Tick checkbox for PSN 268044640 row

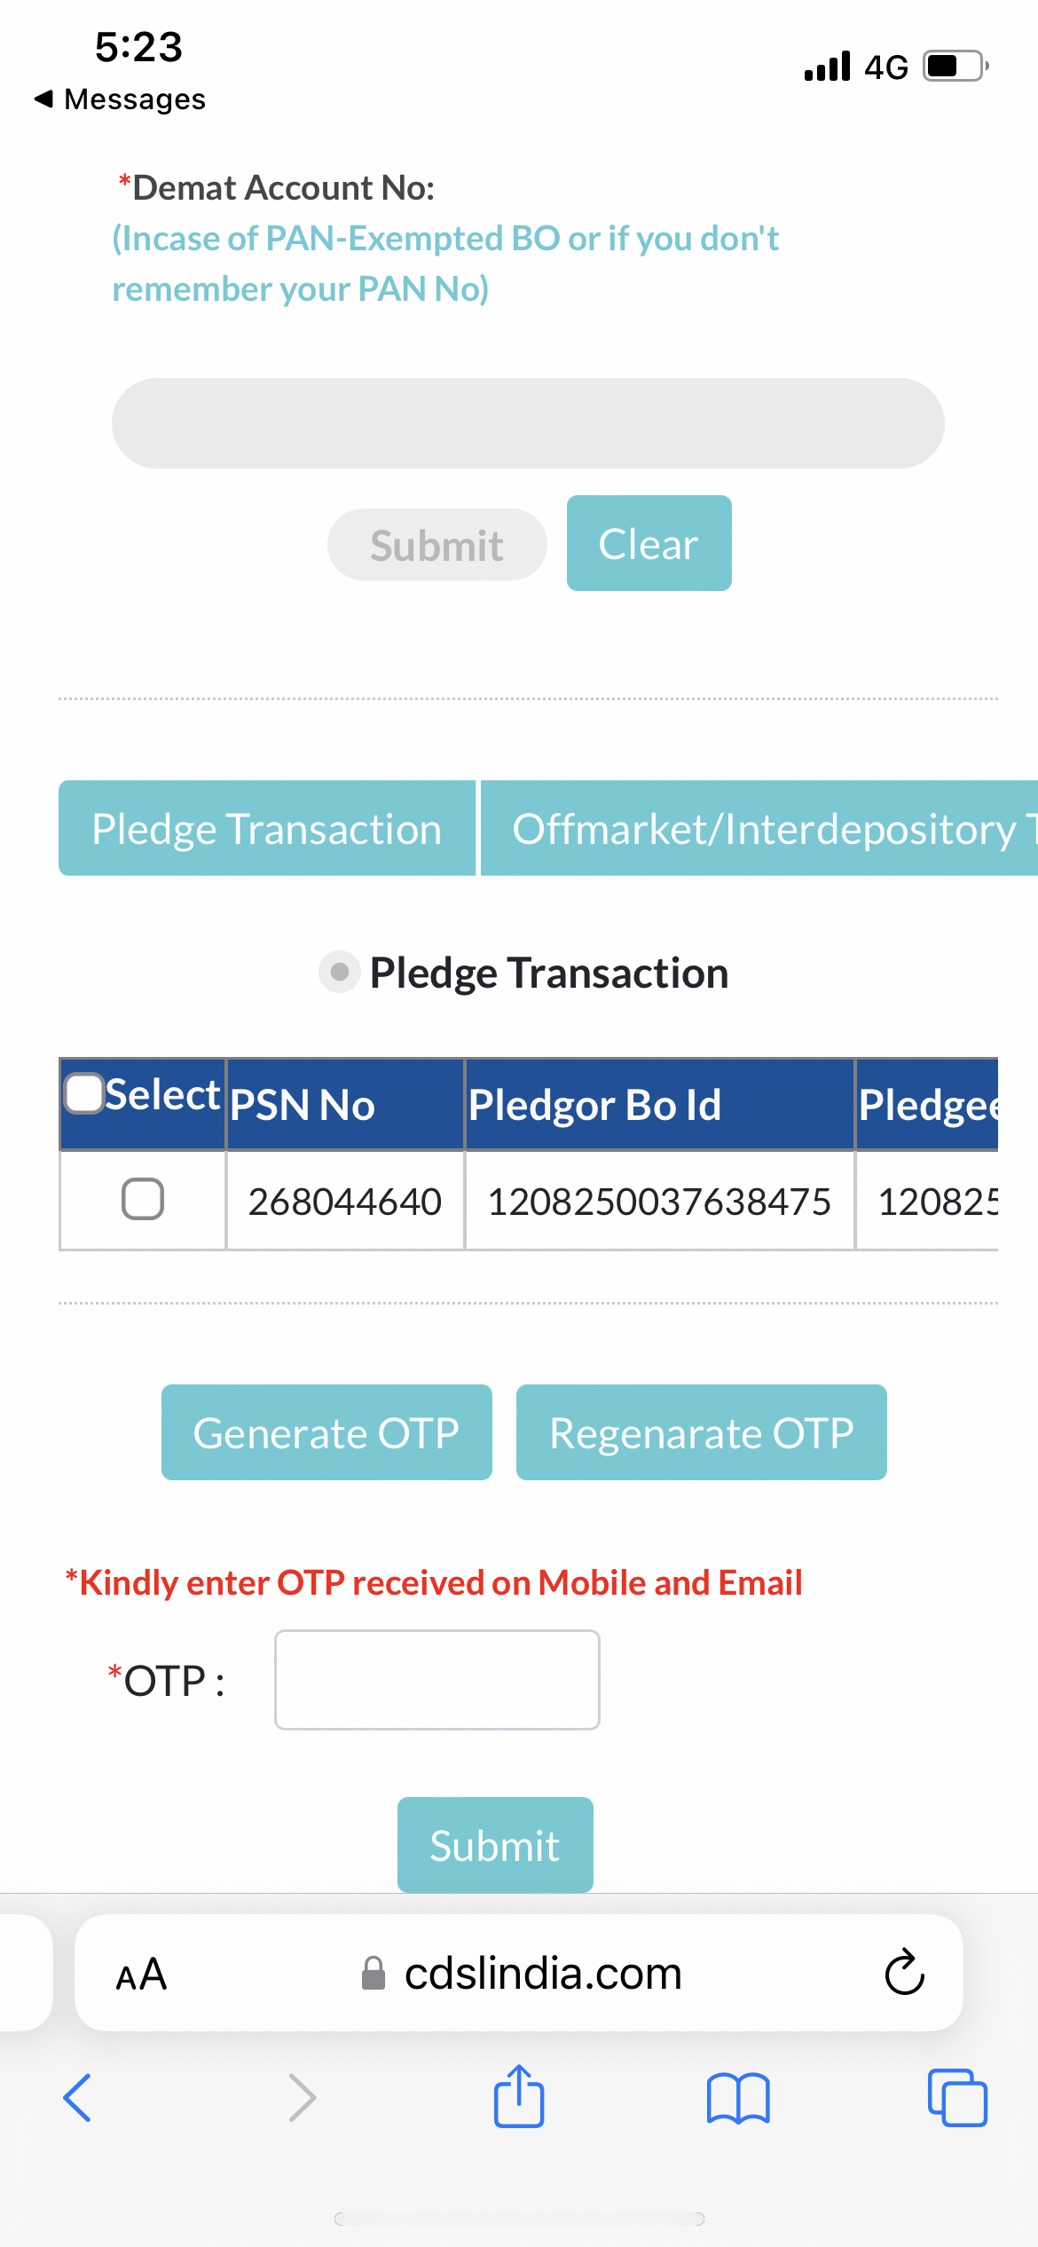pyautogui.click(x=143, y=1199)
